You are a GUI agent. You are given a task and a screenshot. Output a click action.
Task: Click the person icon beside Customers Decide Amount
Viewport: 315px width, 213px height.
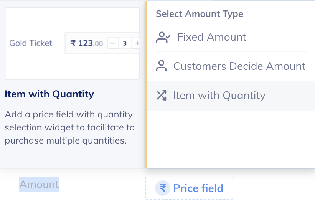[161, 66]
